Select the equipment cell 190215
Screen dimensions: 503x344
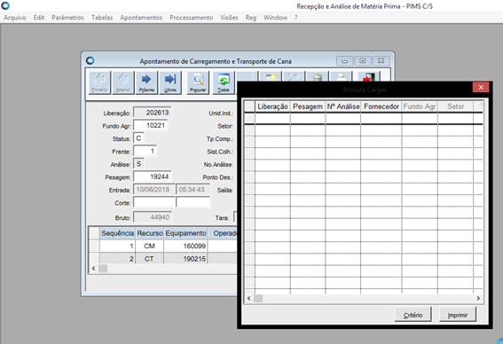coord(185,258)
